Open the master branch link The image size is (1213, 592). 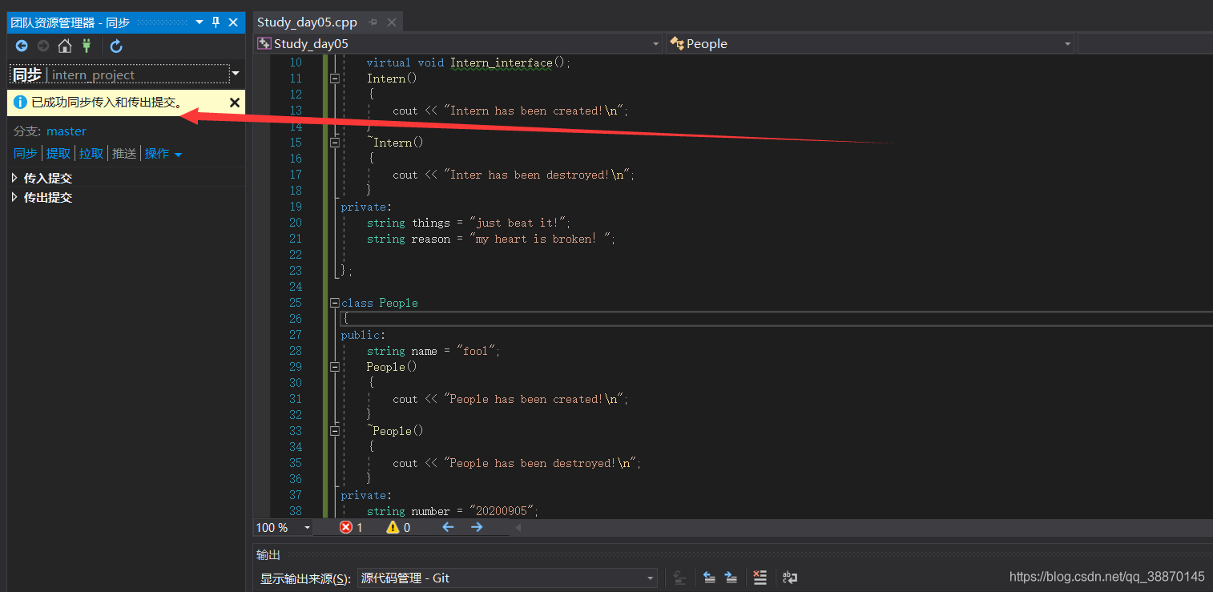coord(66,131)
